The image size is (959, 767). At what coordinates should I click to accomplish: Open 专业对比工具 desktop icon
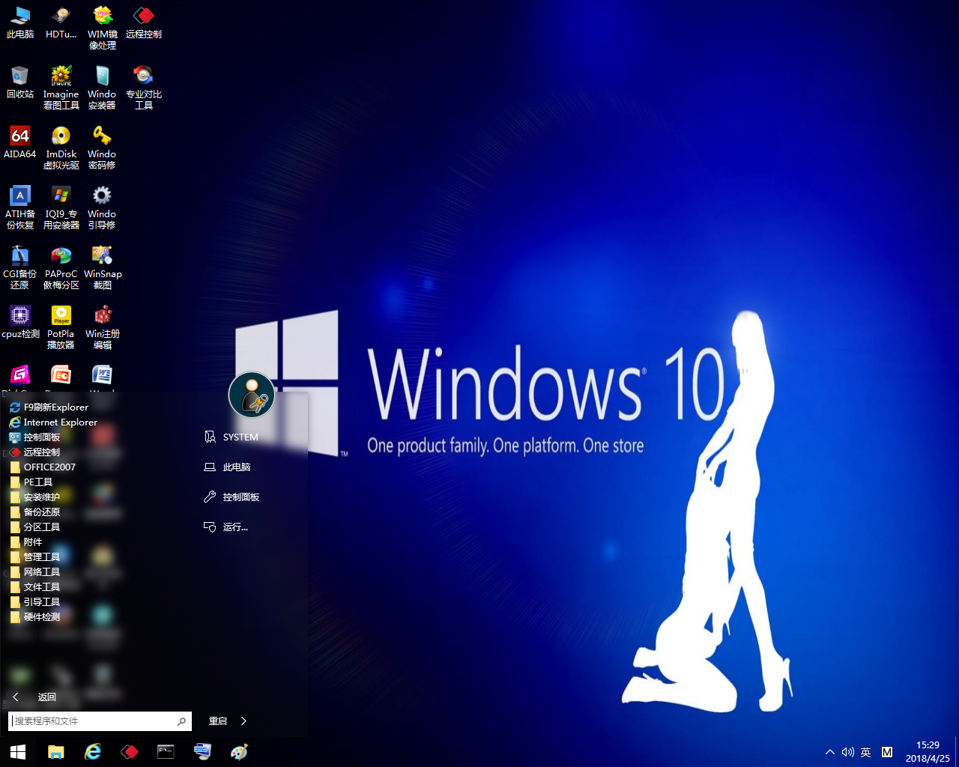point(144,88)
